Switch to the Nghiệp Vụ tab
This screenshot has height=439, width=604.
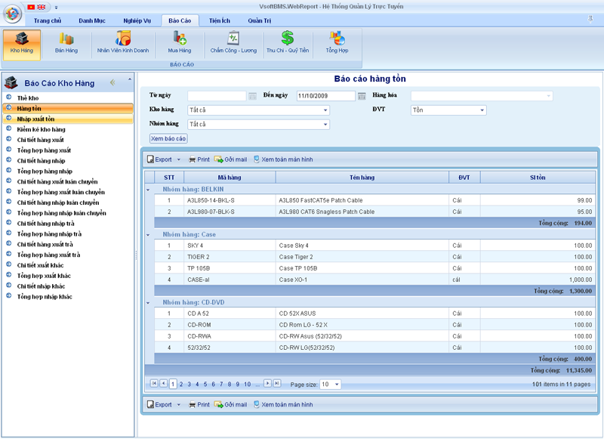137,20
